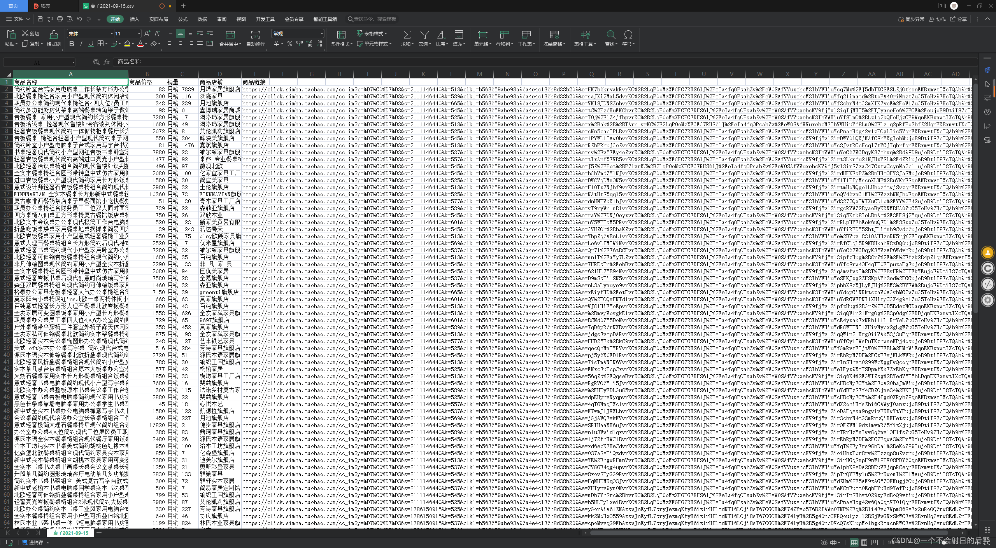Image resolution: width=996 pixels, height=548 pixels.
Task: Expand the borders dropdown arrow
Action: tap(107, 44)
